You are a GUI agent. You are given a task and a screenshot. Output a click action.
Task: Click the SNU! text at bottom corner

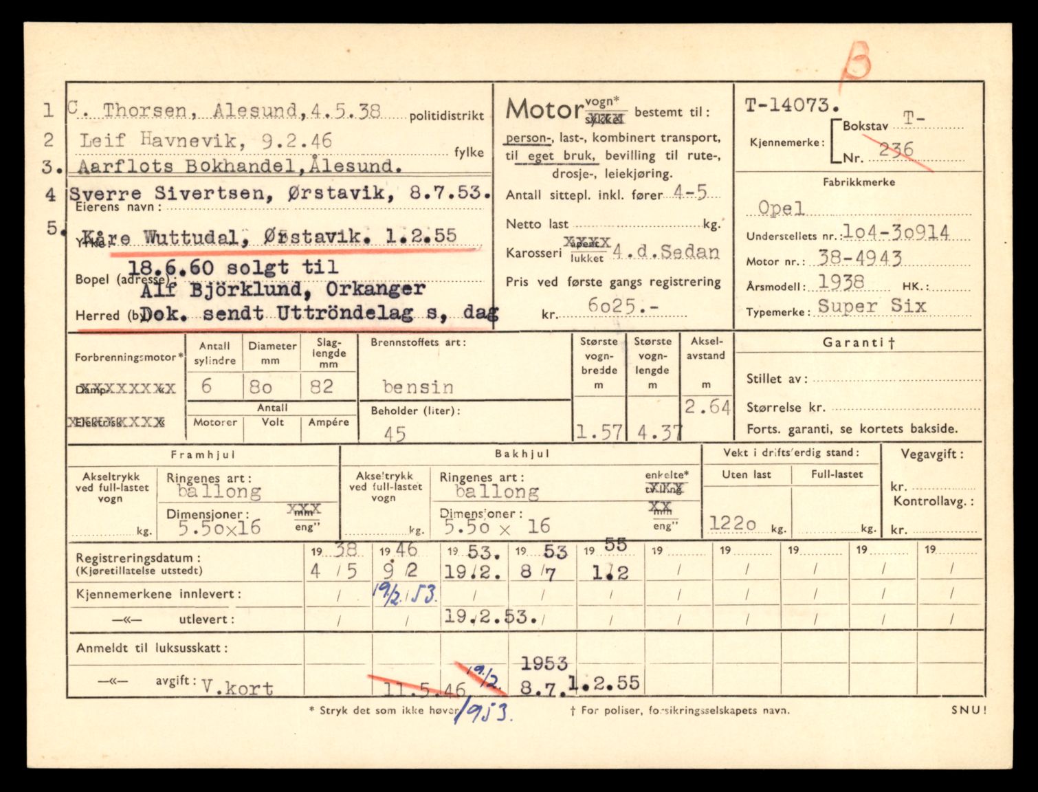(969, 710)
